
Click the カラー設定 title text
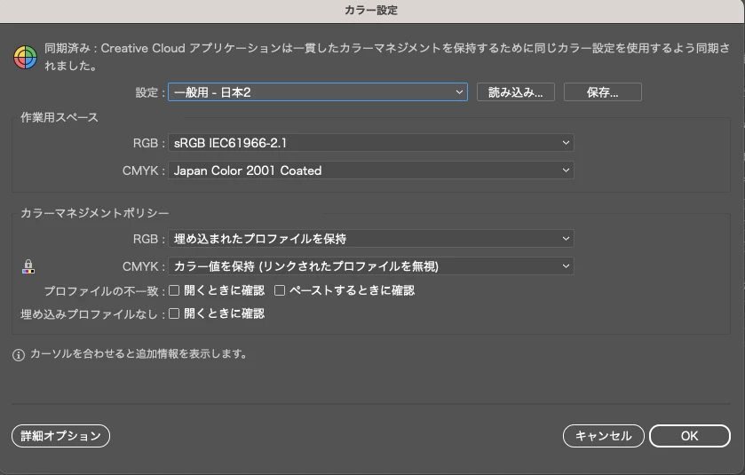tap(371, 10)
